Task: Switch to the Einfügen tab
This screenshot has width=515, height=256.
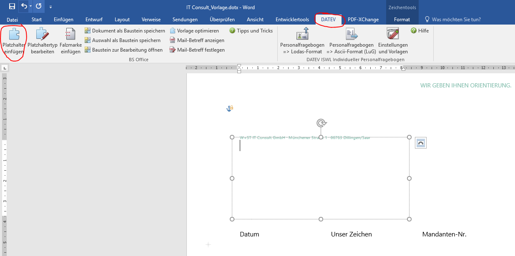Action: 63,20
